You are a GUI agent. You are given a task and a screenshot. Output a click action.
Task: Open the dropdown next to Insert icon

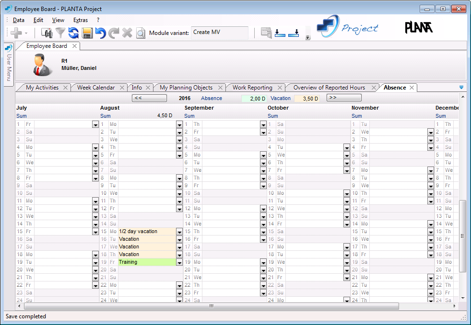tap(26, 33)
